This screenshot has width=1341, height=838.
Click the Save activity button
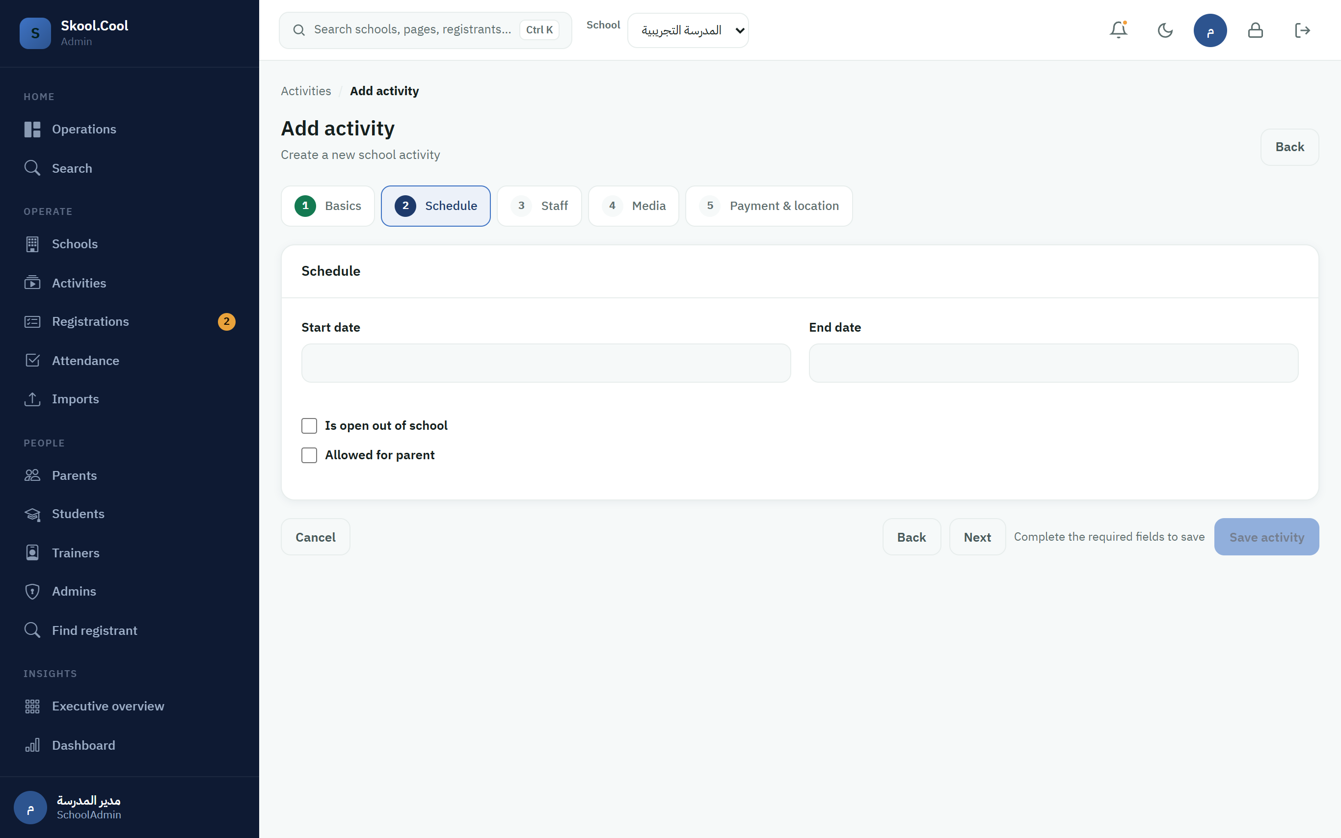click(1266, 536)
